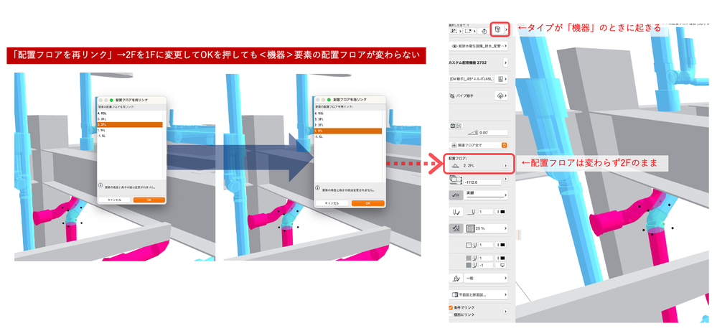717x331 pixels.
Task: Open the layer selector with eye icon
Action: pos(478,46)
